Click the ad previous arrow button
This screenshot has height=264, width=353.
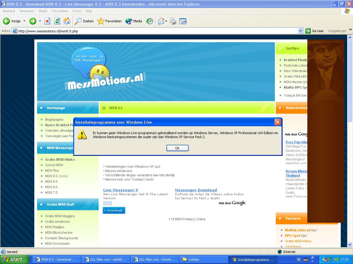105,204
